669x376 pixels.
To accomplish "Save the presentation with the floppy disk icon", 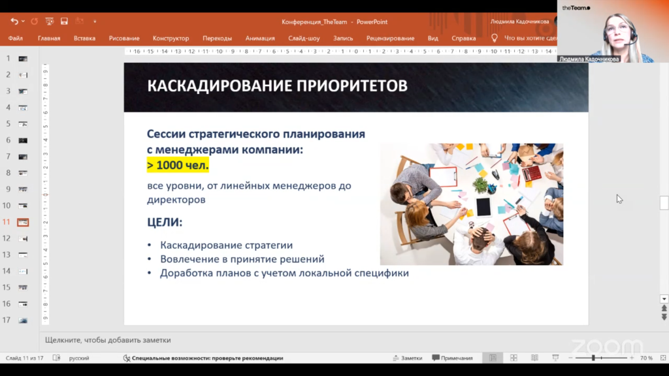I will pos(64,22).
